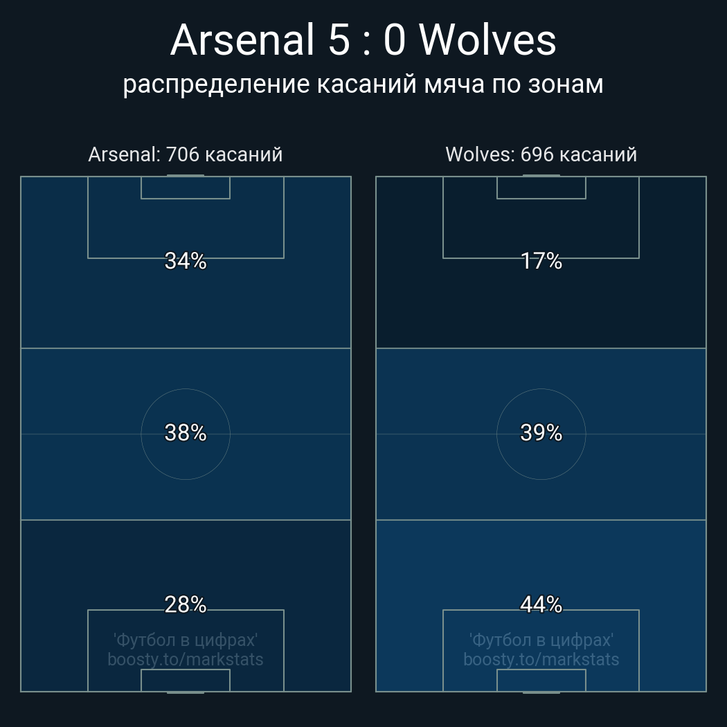Click the bottom six-yard box on Arsenal pitch
This screenshot has height=727, width=727.
click(x=186, y=680)
